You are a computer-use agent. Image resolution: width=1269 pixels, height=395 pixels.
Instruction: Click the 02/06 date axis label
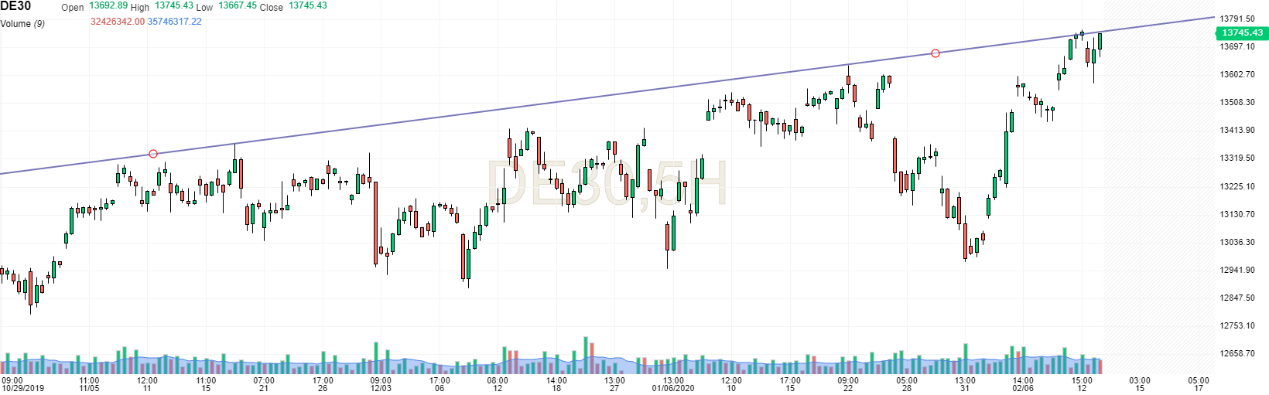(x=1023, y=388)
